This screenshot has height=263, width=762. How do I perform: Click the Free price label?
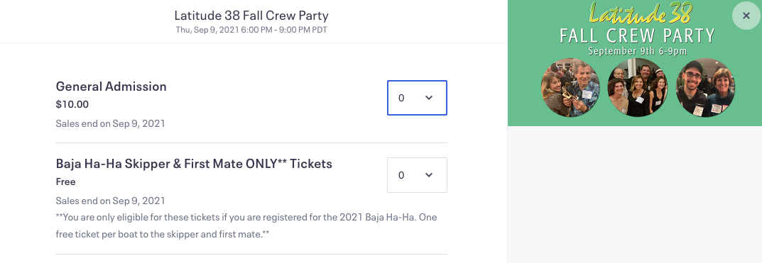[65, 181]
